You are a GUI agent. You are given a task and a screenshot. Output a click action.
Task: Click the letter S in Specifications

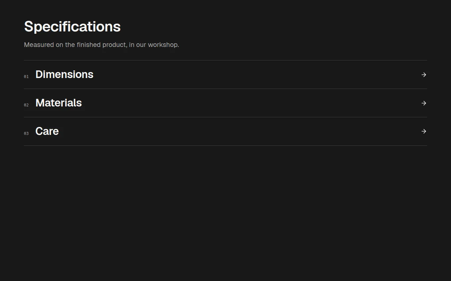pos(29,27)
